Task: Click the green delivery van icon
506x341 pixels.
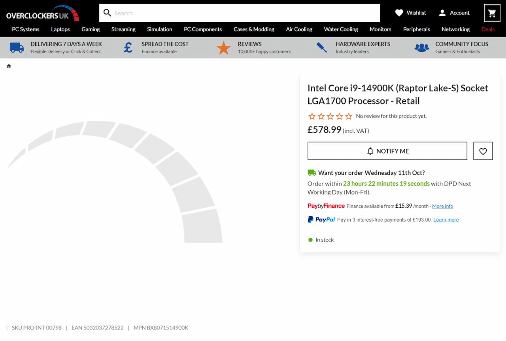Action: 312,172
